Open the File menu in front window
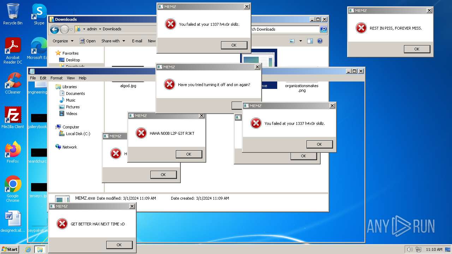This screenshot has height=254, width=452. pyautogui.click(x=33, y=78)
